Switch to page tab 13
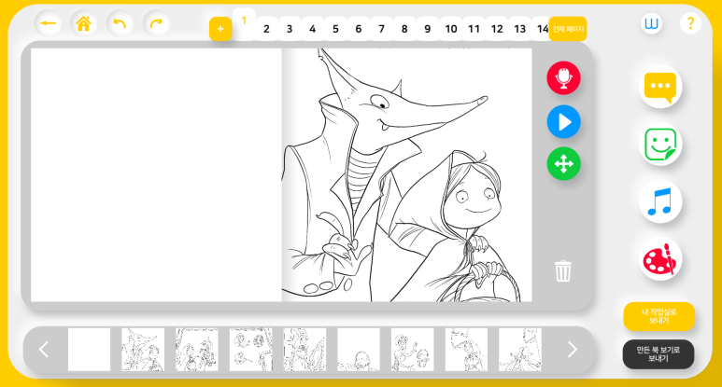722x387 pixels. click(x=520, y=29)
